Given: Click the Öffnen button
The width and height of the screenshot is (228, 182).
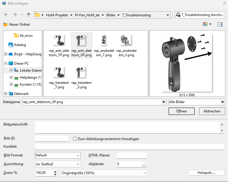Looking at the screenshot, I should pyautogui.click(x=181, y=111).
